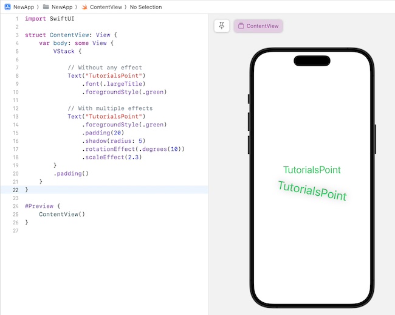This screenshot has width=395, height=315.
Task: Click the rotated TutorialsPoint text in preview
Action: point(312,191)
